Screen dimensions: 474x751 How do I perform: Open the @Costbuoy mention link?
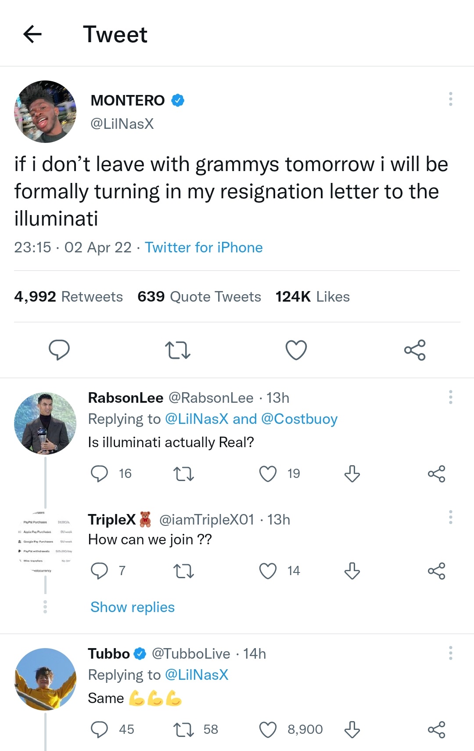[x=299, y=419]
